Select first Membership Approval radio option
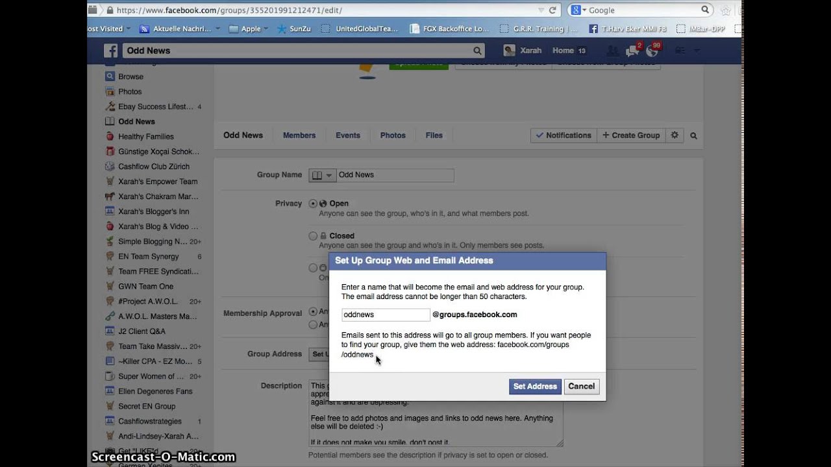The image size is (831, 467). coord(313,312)
